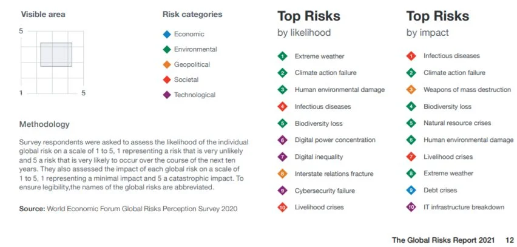The width and height of the screenshot is (517, 247).
Task: Click the shaded visible area rectangle
Action: pos(56,54)
